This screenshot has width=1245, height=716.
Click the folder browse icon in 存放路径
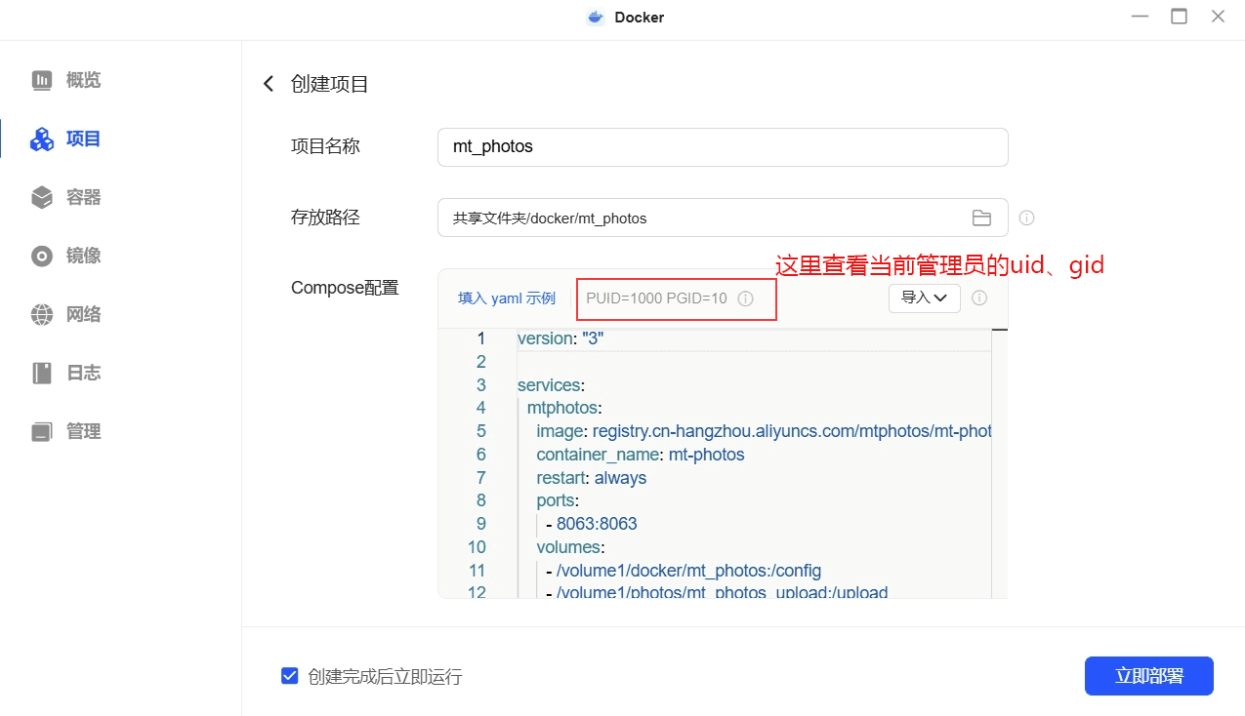point(981,218)
